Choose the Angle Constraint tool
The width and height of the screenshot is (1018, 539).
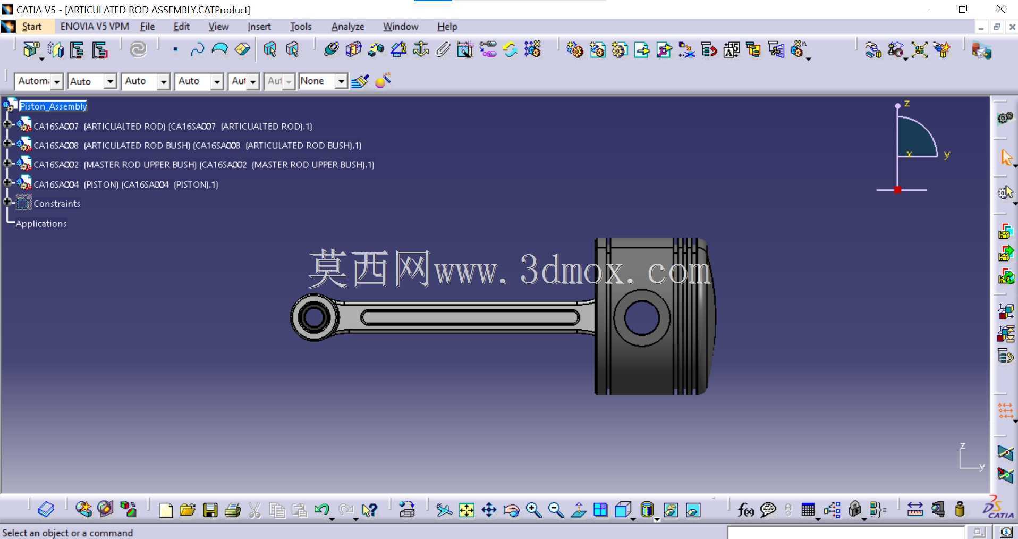tap(398, 50)
